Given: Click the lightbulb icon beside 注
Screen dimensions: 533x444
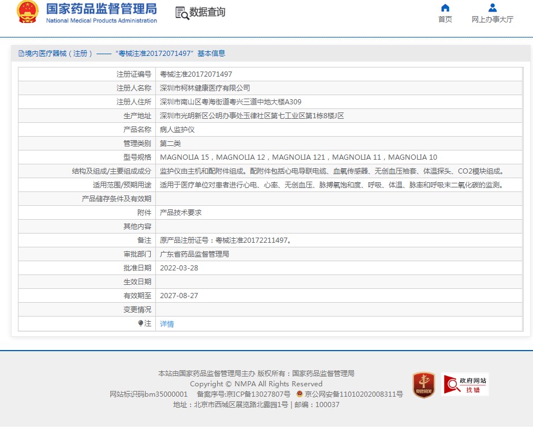Looking at the screenshot, I should [141, 323].
